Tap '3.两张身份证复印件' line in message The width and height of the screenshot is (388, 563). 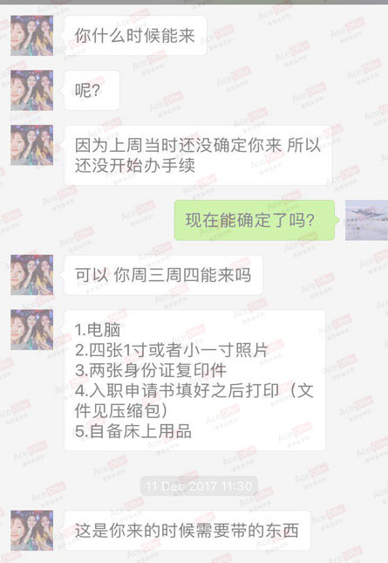click(151, 370)
